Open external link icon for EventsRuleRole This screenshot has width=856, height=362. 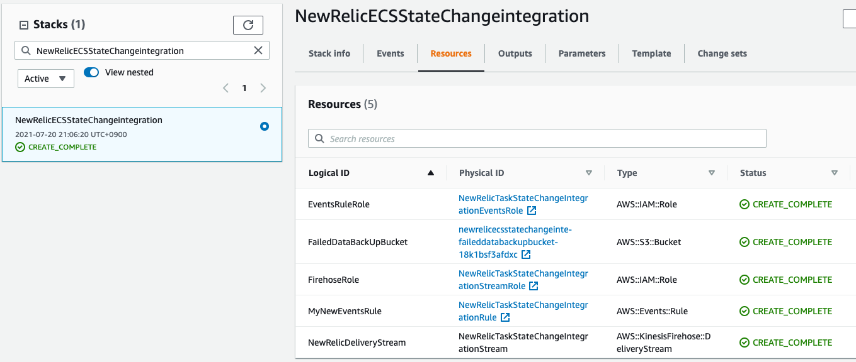coord(532,211)
